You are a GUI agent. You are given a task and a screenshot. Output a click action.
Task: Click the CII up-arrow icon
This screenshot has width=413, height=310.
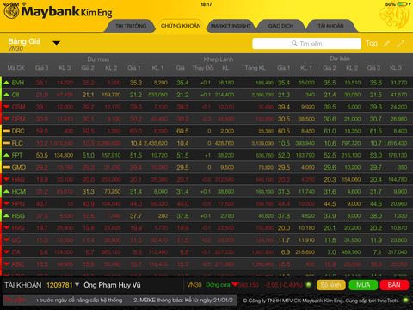tap(6, 95)
